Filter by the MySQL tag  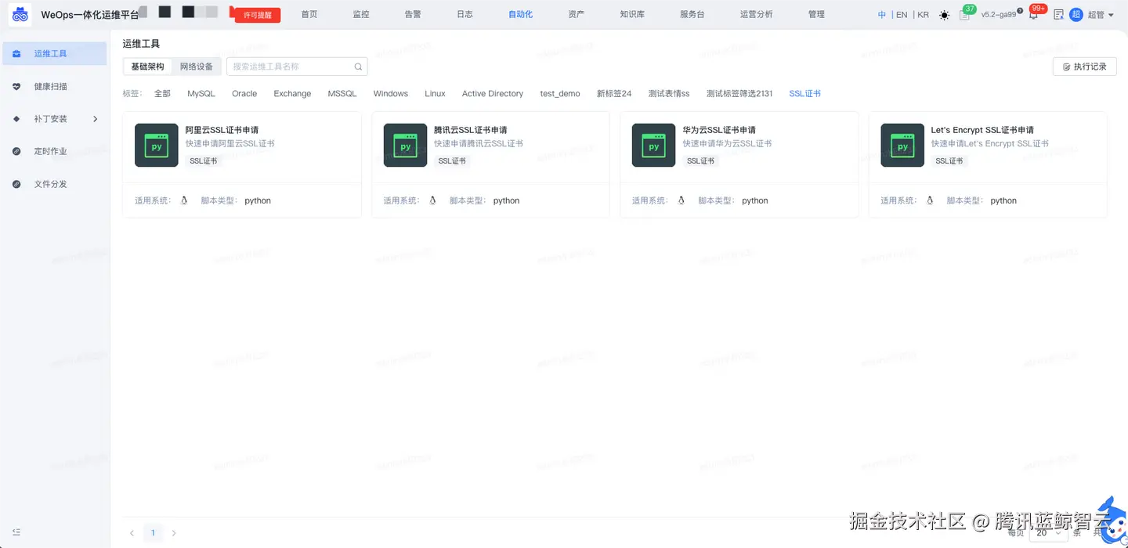[201, 93]
